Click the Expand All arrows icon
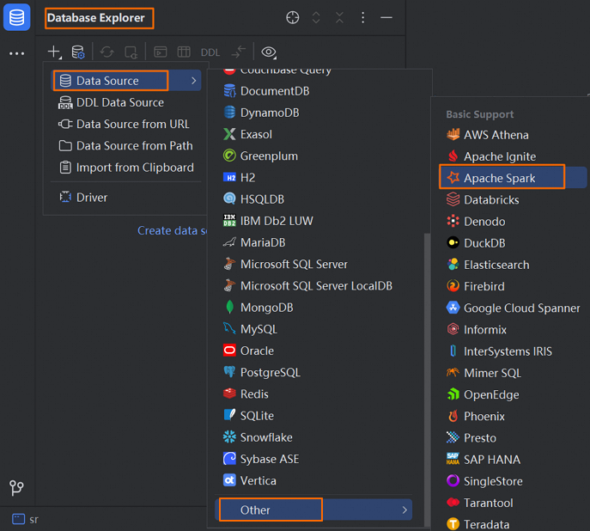590x531 pixels. pyautogui.click(x=316, y=17)
